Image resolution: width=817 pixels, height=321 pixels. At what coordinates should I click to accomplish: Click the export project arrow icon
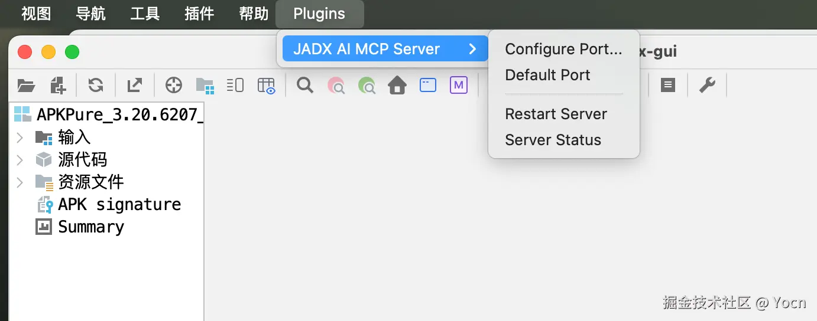[x=135, y=86]
